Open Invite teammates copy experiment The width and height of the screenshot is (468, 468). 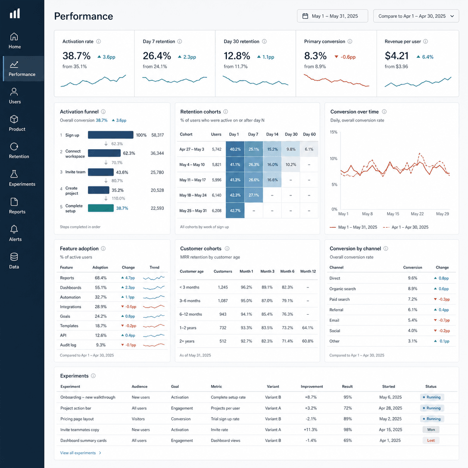point(80,430)
